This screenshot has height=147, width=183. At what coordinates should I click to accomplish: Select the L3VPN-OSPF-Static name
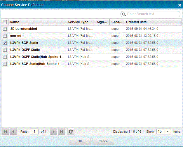(25, 50)
